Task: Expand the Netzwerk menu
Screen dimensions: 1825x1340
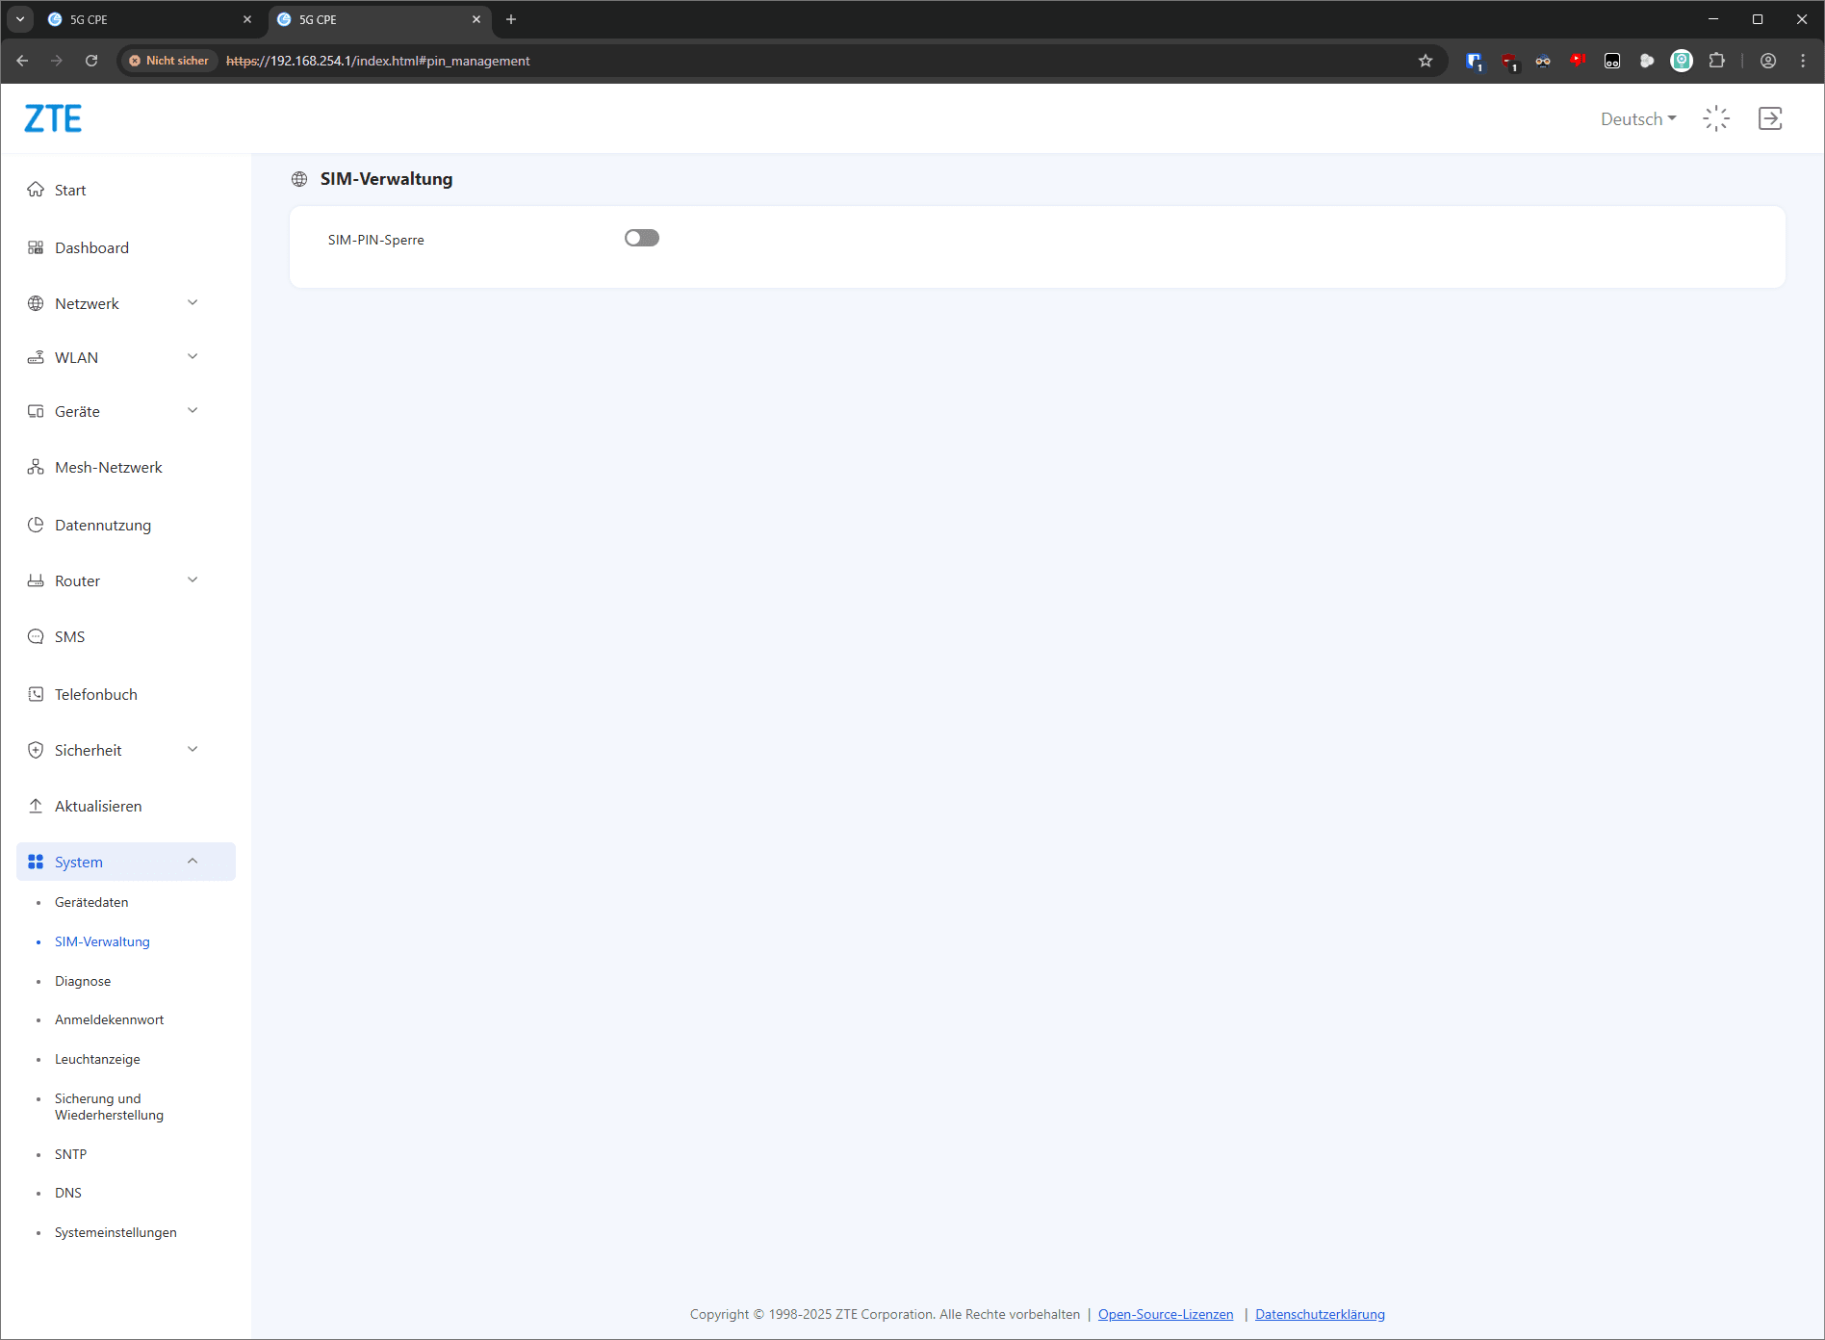Action: [114, 303]
